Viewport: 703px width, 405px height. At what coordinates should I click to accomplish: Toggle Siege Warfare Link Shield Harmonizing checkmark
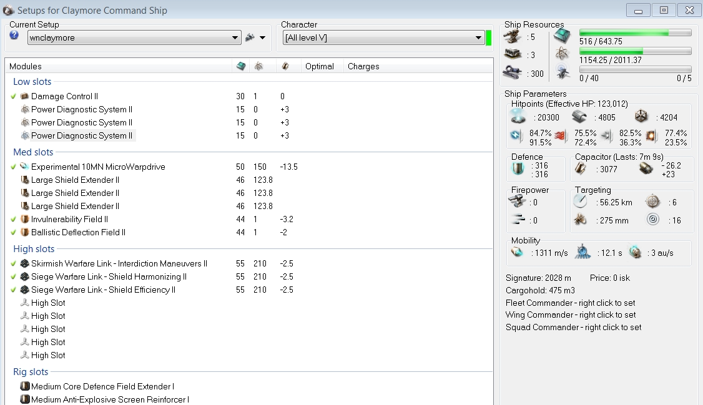14,276
